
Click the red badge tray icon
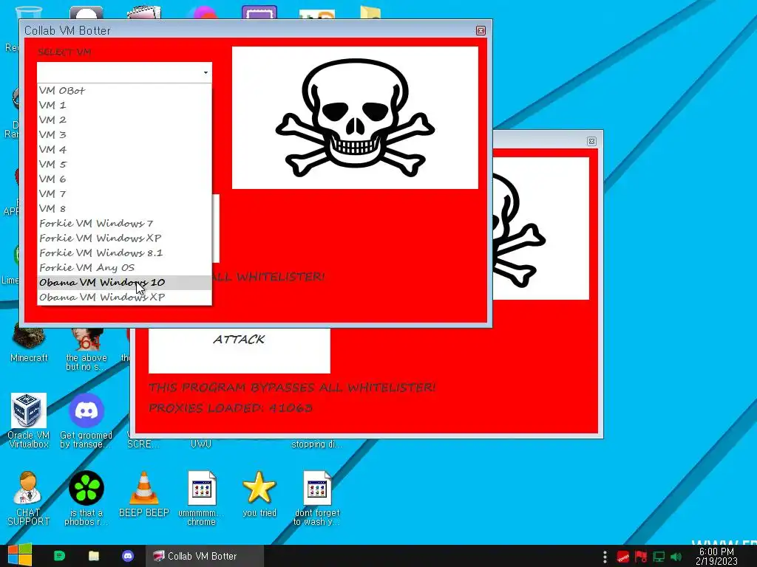[622, 557]
